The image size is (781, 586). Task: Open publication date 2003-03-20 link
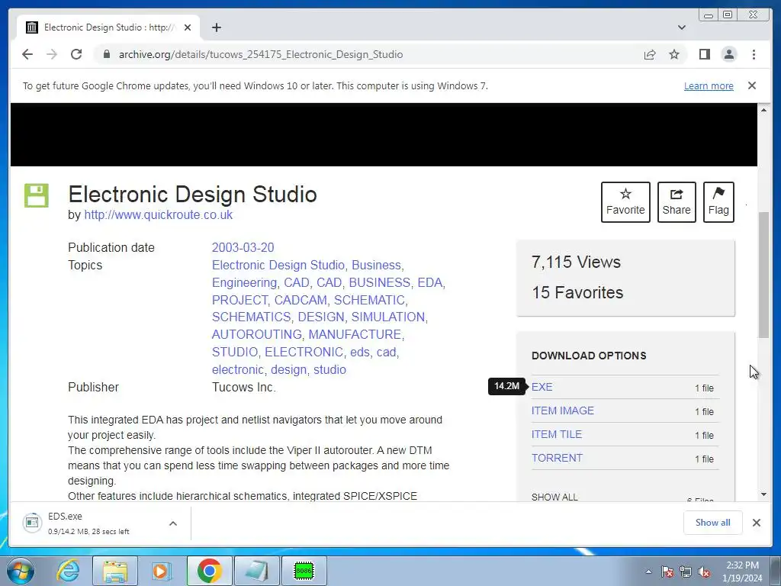point(243,248)
